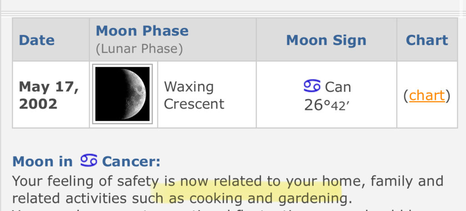Image resolution: width=466 pixels, height=211 pixels.
Task: Click the highlighted words "cooking and gardening"
Action: pos(265,198)
